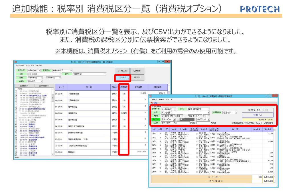The image size is (292, 193).
Task: Open the オプション menu in list window
Action: tap(29, 65)
